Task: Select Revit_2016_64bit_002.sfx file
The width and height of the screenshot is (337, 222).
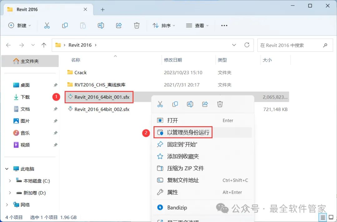Action: point(102,109)
